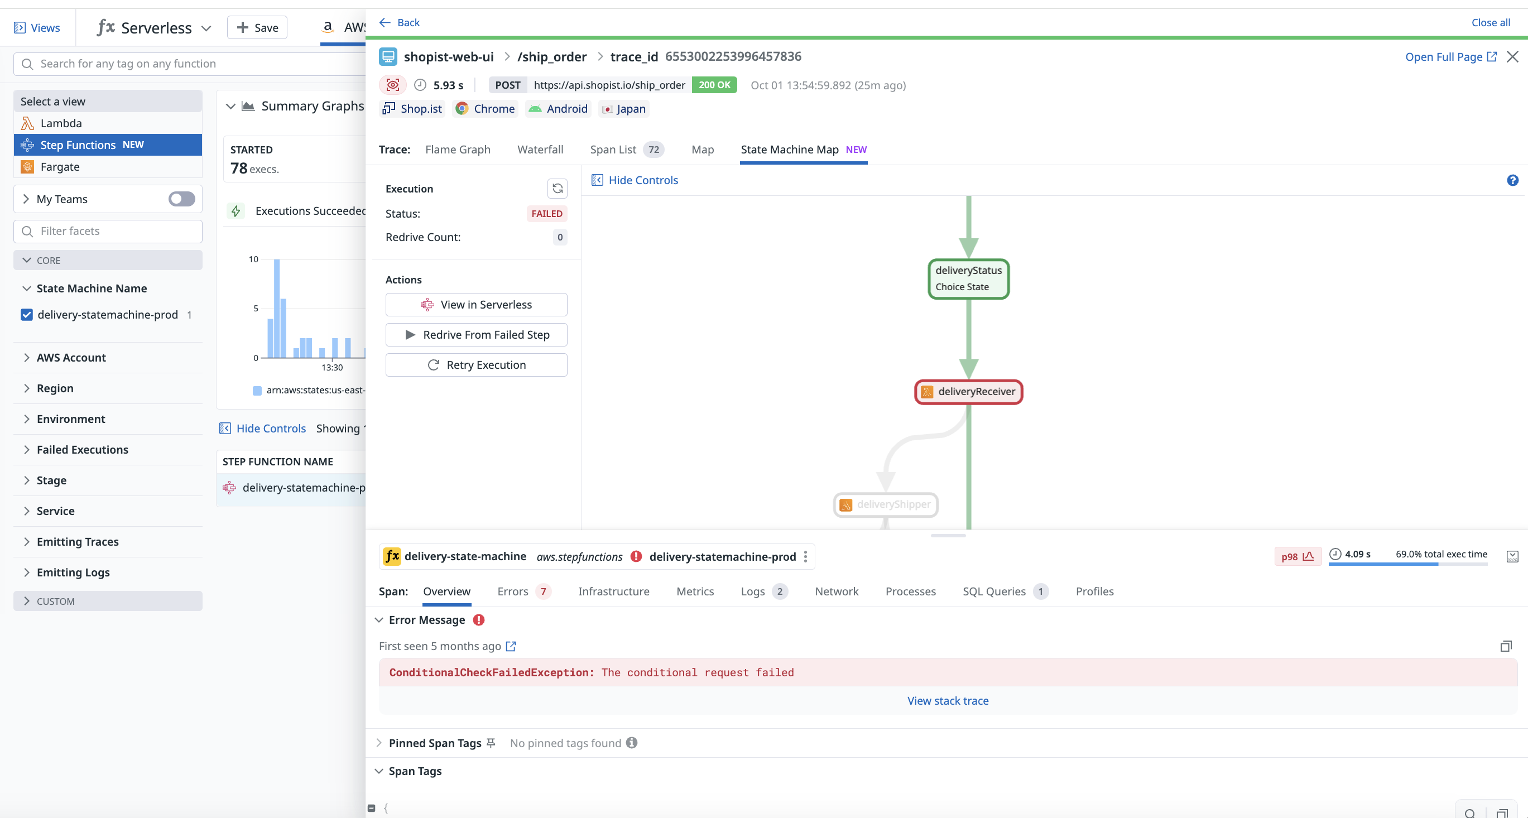Click the total exec time progress bar

1407,564
